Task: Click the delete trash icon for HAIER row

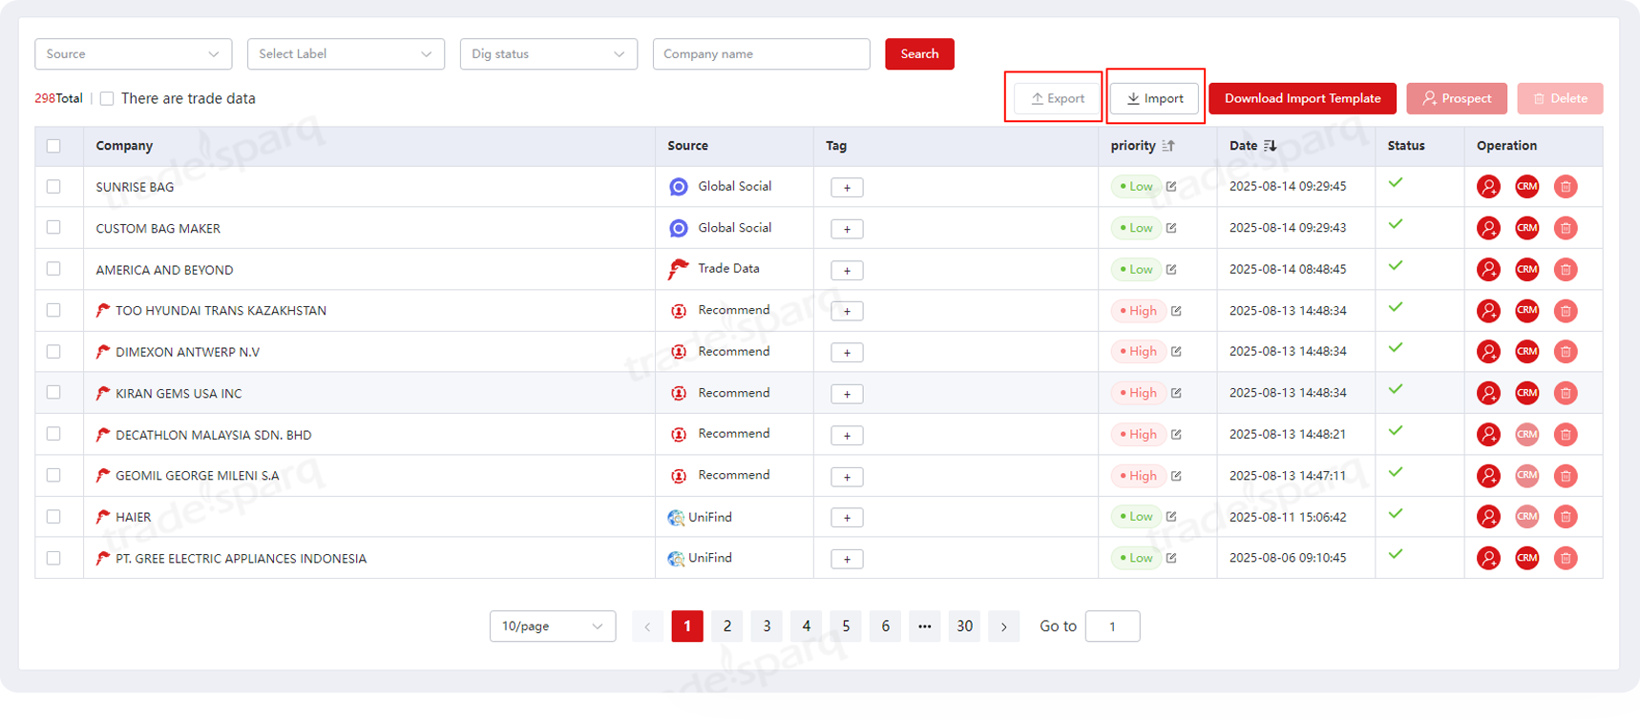Action: (x=1565, y=517)
